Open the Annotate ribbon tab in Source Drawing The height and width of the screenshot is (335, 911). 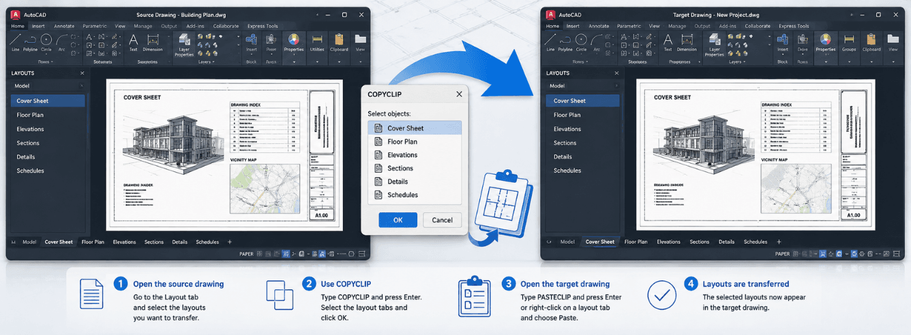pos(64,26)
